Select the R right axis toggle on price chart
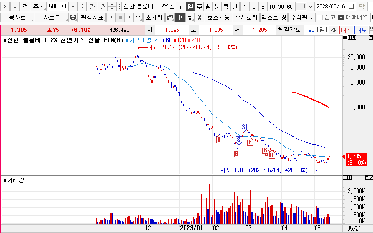 pyautogui.click(x=354, y=38)
